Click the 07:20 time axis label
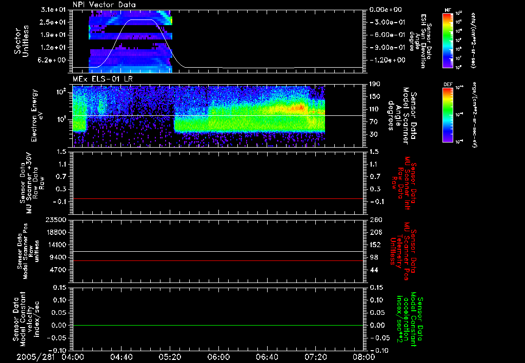The width and height of the screenshot is (525, 363). (316, 357)
